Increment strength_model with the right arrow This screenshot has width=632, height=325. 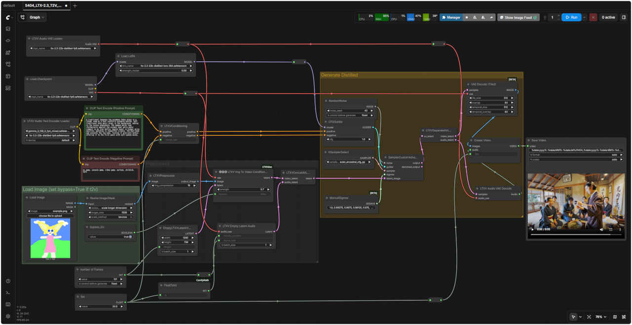[192, 71]
